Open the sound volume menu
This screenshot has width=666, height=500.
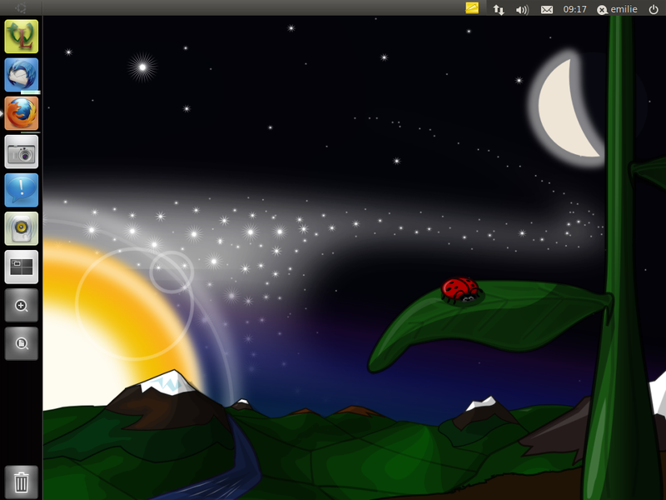click(522, 9)
